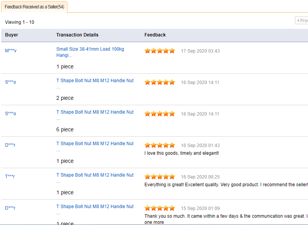Click the stars on S***o's 6 piece order
This screenshot has width=308, height=225.
[x=160, y=114]
